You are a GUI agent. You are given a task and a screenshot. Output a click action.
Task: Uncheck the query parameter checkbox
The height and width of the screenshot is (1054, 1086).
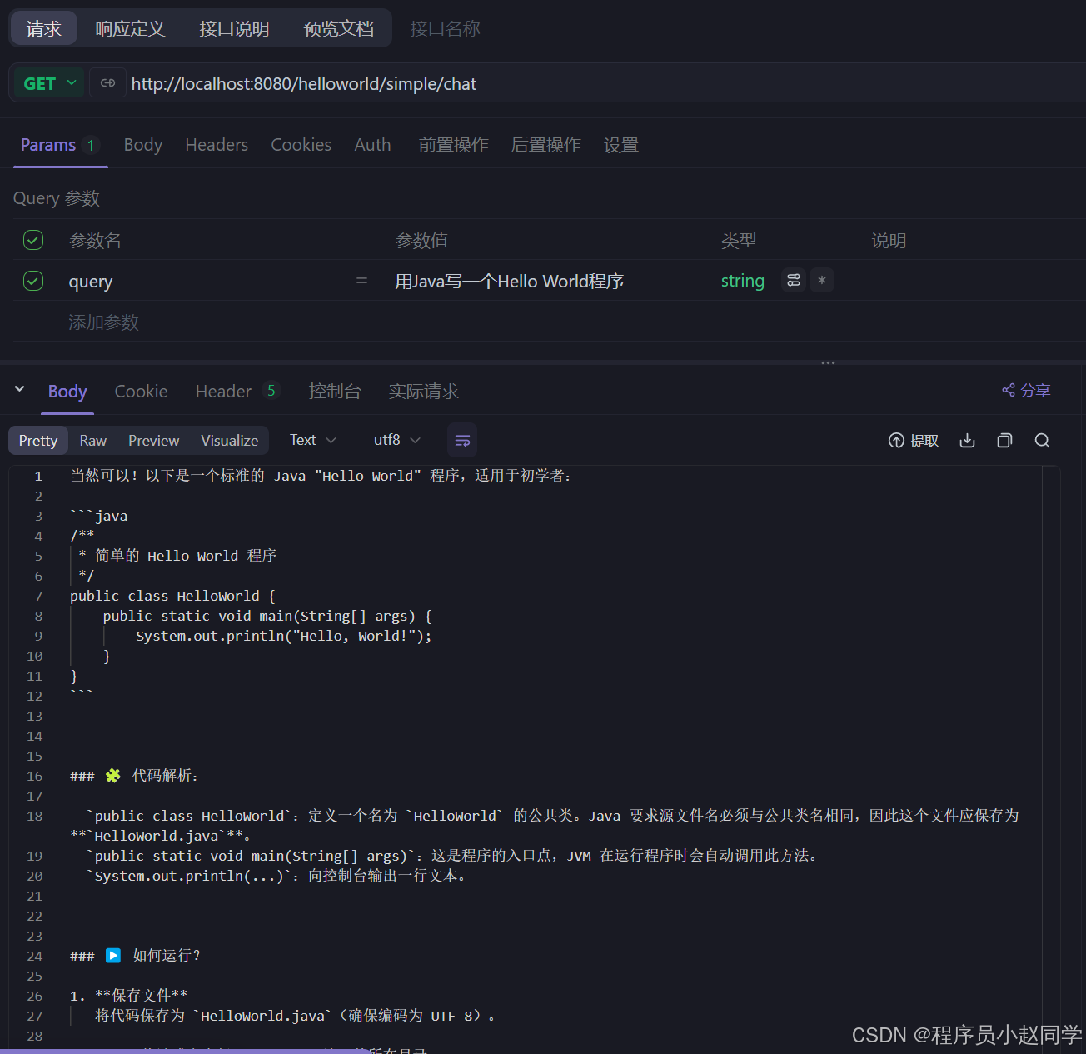click(x=33, y=281)
